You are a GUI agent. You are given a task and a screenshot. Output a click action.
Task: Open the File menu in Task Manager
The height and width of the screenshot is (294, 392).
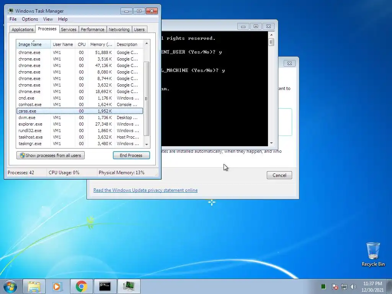(13, 19)
